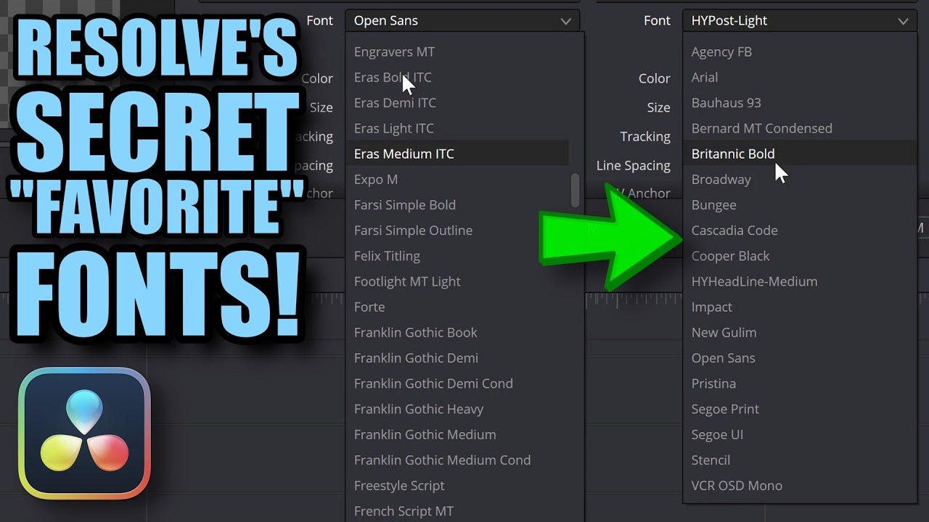Pick French Script MT font
Viewport: 929px width, 522px height.
[x=404, y=511]
